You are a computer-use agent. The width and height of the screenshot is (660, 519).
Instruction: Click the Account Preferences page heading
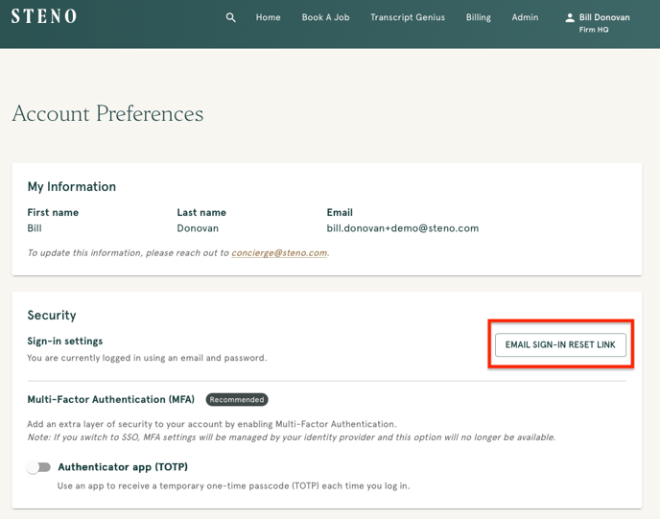[x=107, y=113]
